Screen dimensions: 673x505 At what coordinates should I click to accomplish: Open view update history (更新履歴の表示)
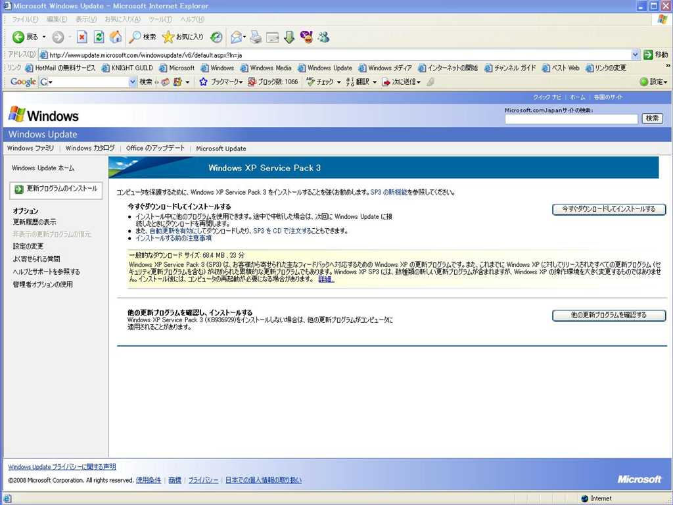pos(34,222)
